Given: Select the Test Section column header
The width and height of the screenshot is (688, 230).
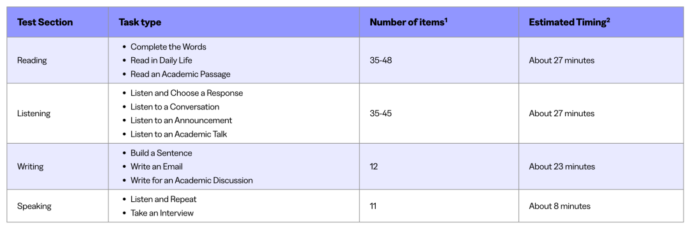Looking at the screenshot, I should point(45,22).
